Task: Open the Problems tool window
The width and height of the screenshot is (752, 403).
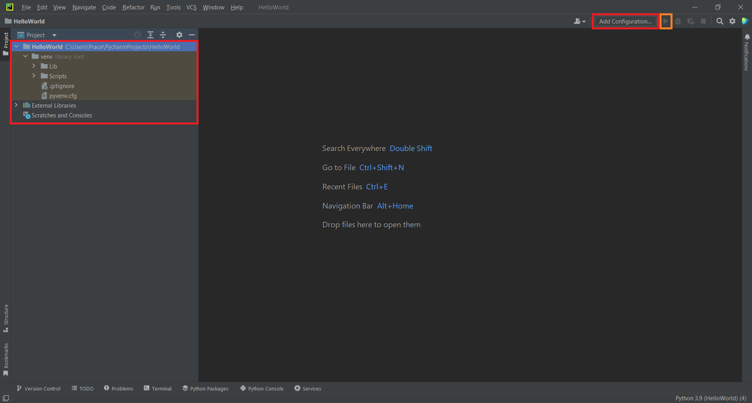Action: pyautogui.click(x=118, y=388)
